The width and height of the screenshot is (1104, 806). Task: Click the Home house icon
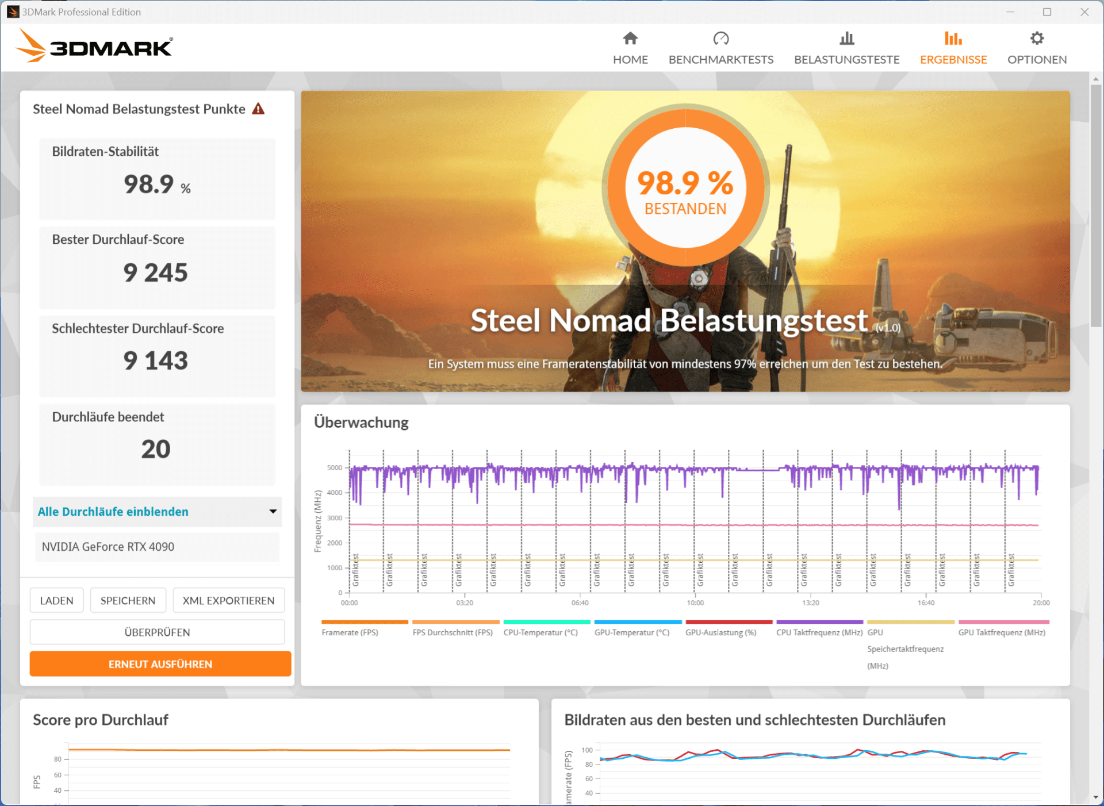coord(630,39)
